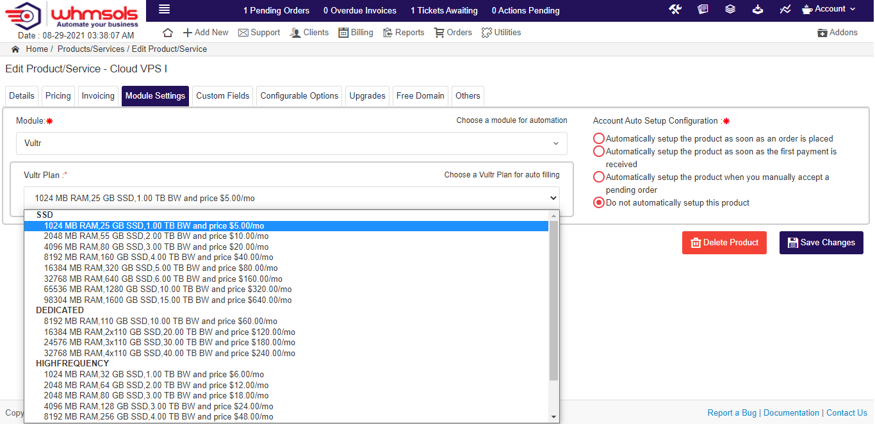The height and width of the screenshot is (424, 875).
Task: Switch to the Pricing tab
Action: point(58,96)
